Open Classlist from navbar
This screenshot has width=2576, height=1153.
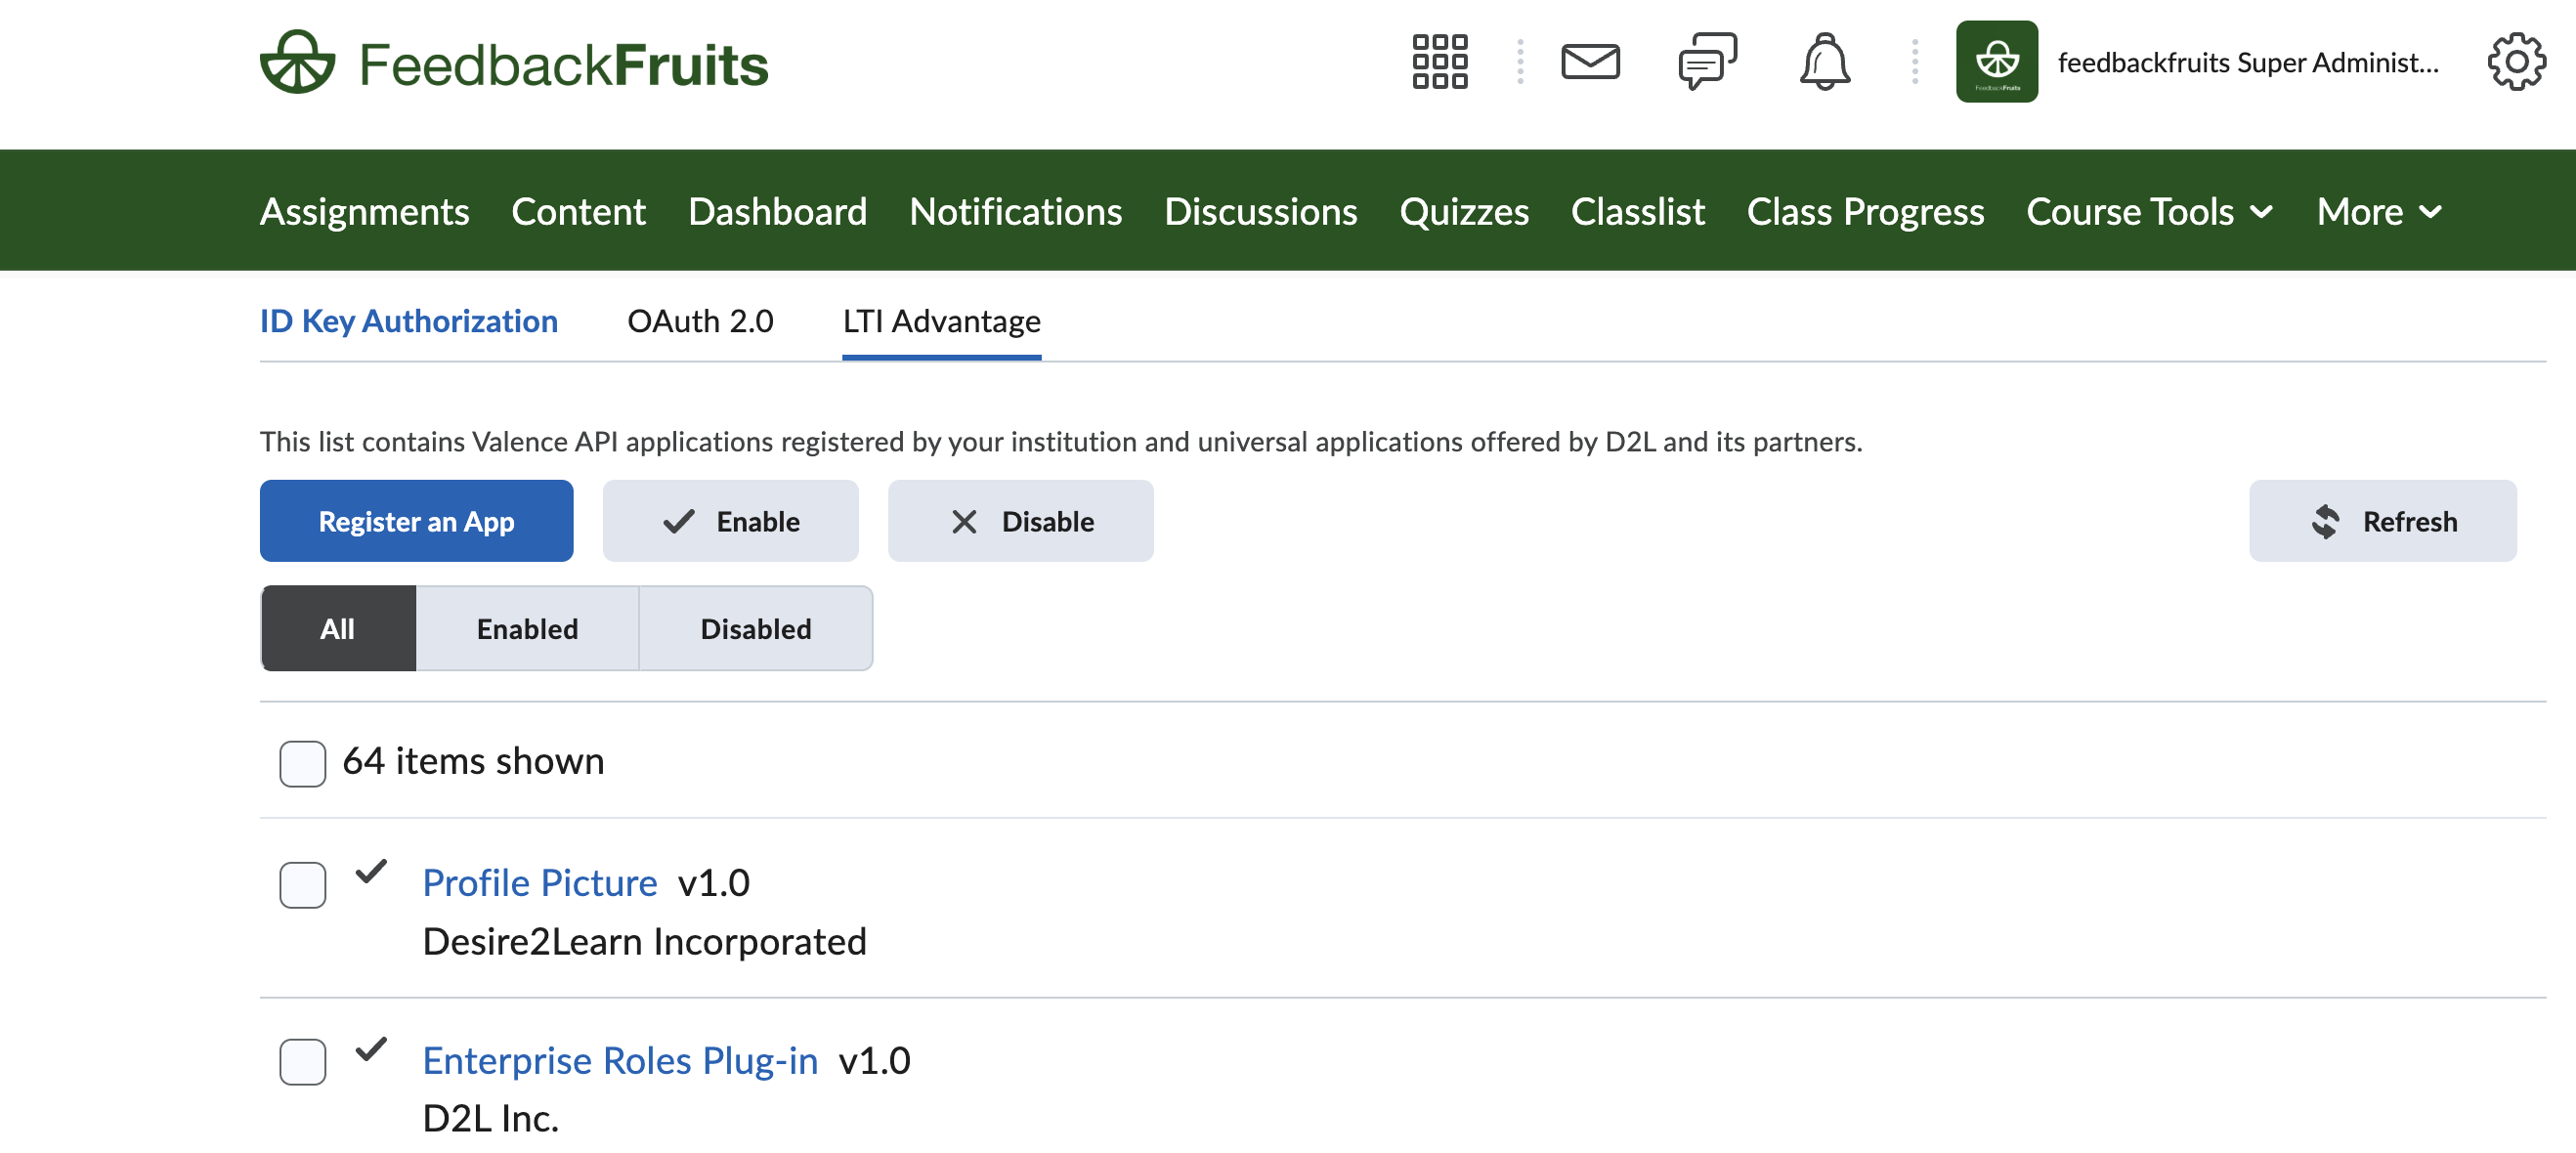tap(1637, 211)
